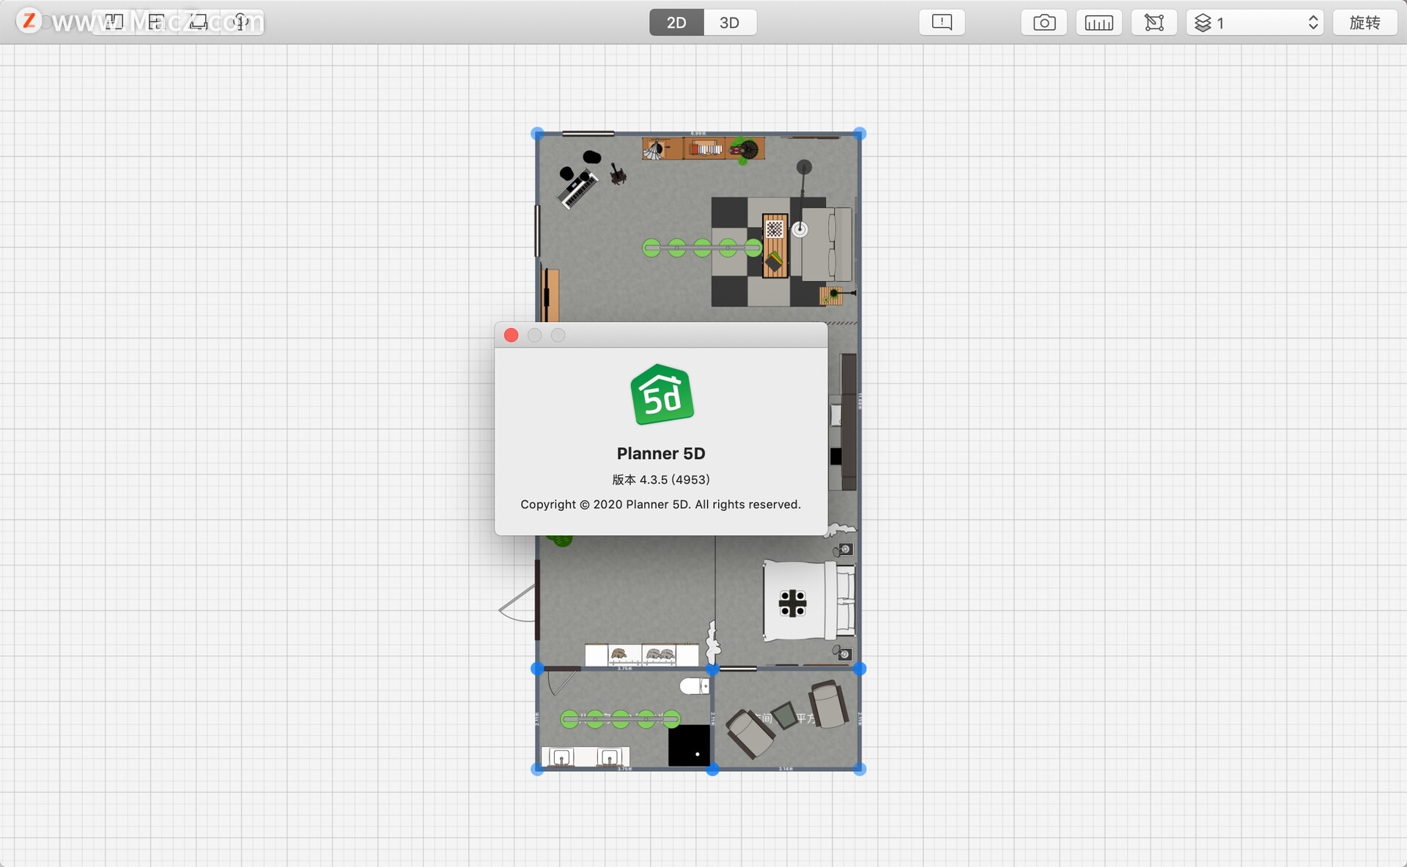Select the right armchair in bottom-right room
The height and width of the screenshot is (867, 1407).
[x=829, y=704]
